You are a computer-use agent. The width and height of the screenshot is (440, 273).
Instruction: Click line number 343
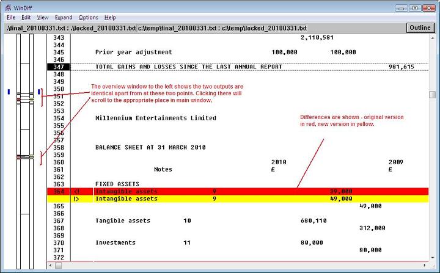tap(59, 38)
